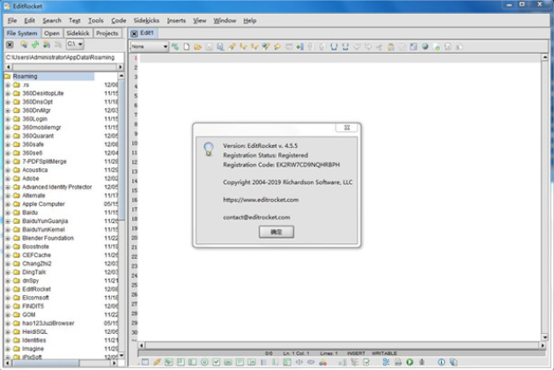
Task: Click the 确定 button in the dialog
Action: click(x=276, y=231)
